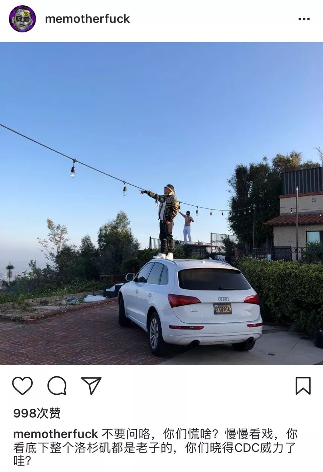Tap the car's dark rear window
Screen dimensions: 323x472
214,280
